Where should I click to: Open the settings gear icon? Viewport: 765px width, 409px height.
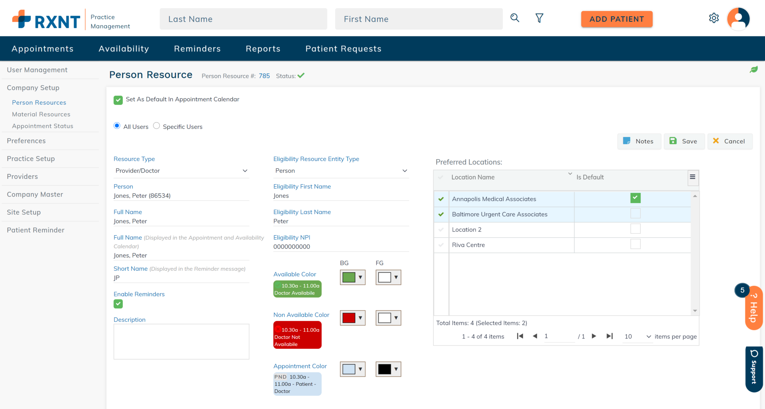pyautogui.click(x=714, y=18)
